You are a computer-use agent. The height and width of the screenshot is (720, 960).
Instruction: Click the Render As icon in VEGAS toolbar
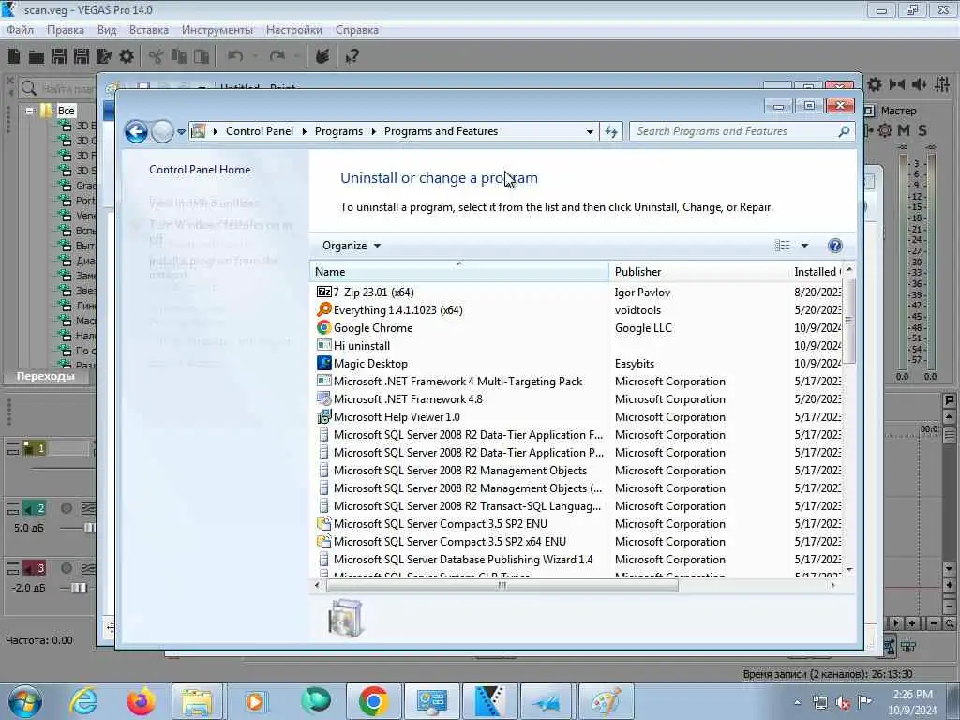(103, 56)
